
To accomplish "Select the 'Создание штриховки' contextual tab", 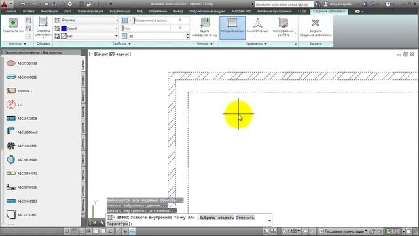I will [x=329, y=12].
